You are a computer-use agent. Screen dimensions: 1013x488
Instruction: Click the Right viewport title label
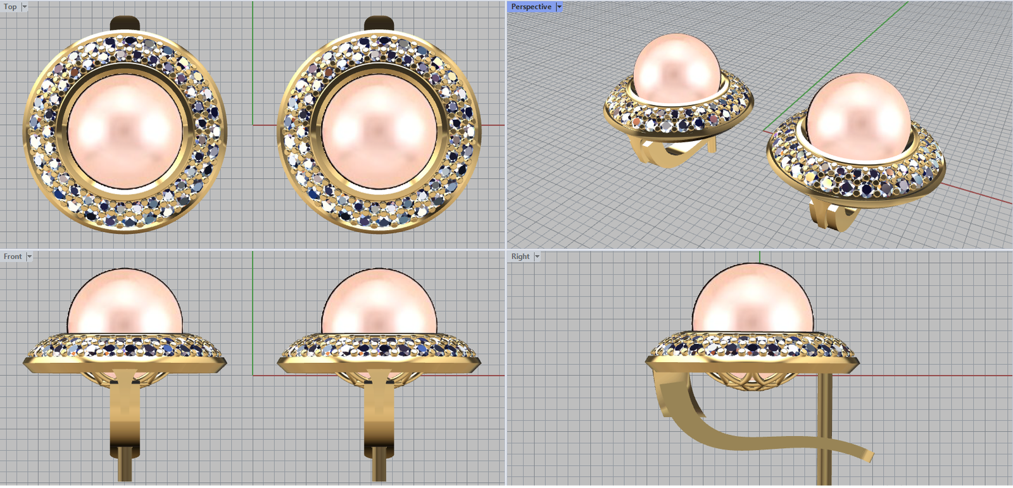pos(520,257)
